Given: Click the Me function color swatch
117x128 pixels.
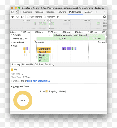Looking at the screenshot, I should pyautogui.click(x=12, y=70).
